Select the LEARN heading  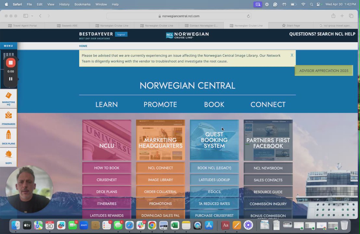[106, 105]
